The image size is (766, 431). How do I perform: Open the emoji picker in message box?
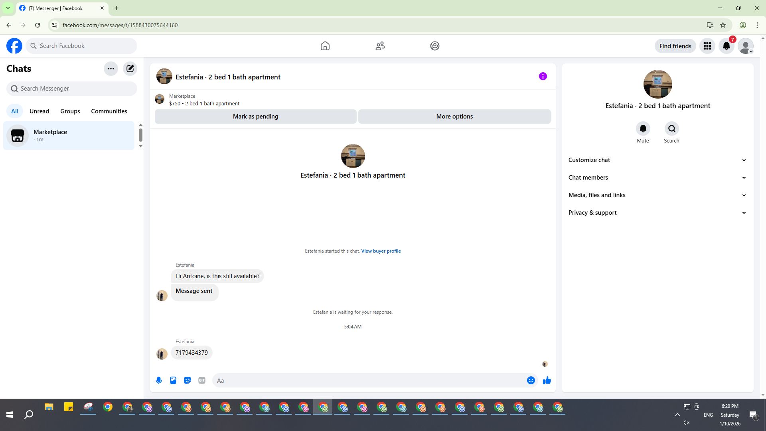(x=531, y=380)
